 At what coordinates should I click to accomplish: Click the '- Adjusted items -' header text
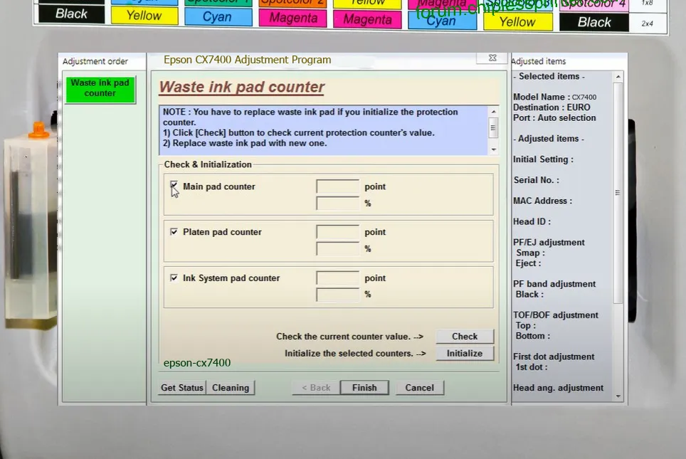click(x=549, y=138)
